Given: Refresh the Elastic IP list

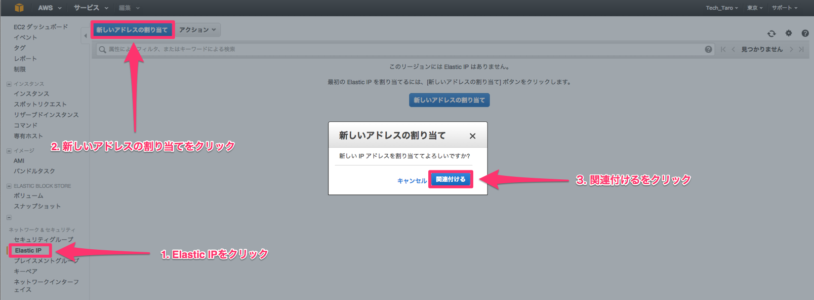Looking at the screenshot, I should click(772, 33).
